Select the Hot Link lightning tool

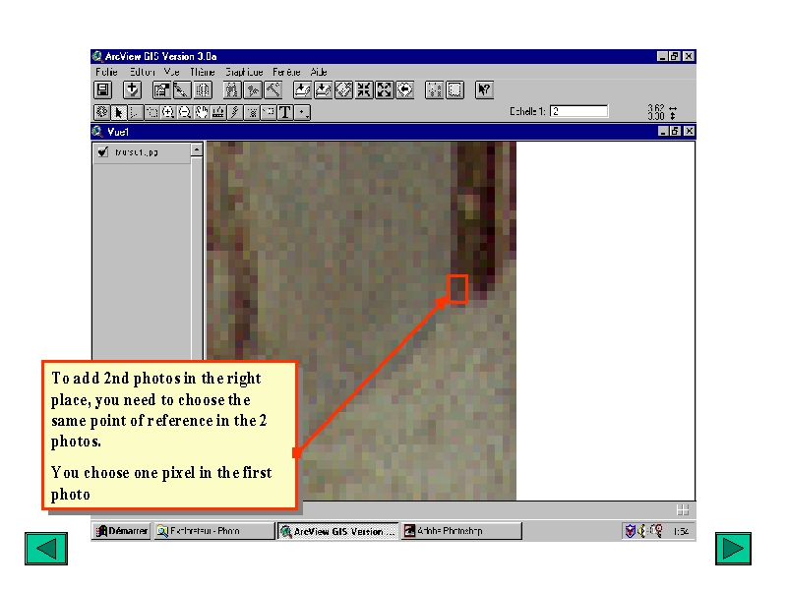point(234,112)
